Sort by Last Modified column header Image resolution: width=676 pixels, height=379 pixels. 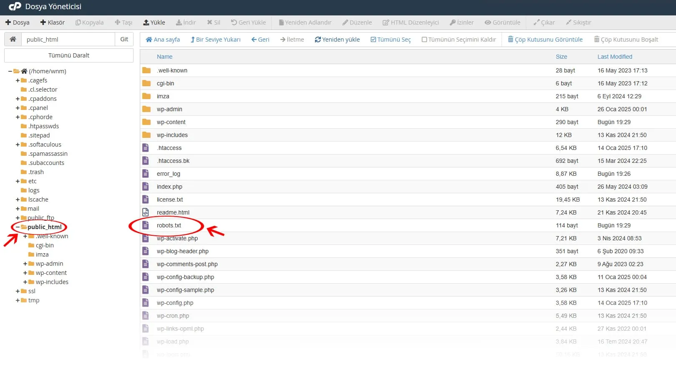point(615,57)
